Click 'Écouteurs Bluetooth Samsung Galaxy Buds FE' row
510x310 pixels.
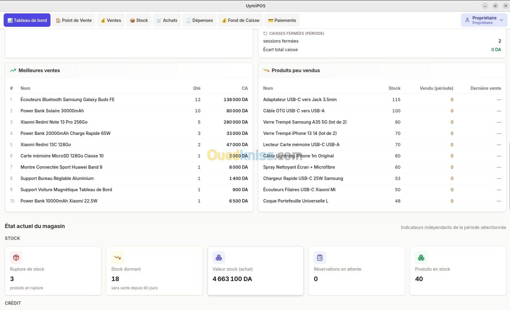pyautogui.click(x=129, y=100)
